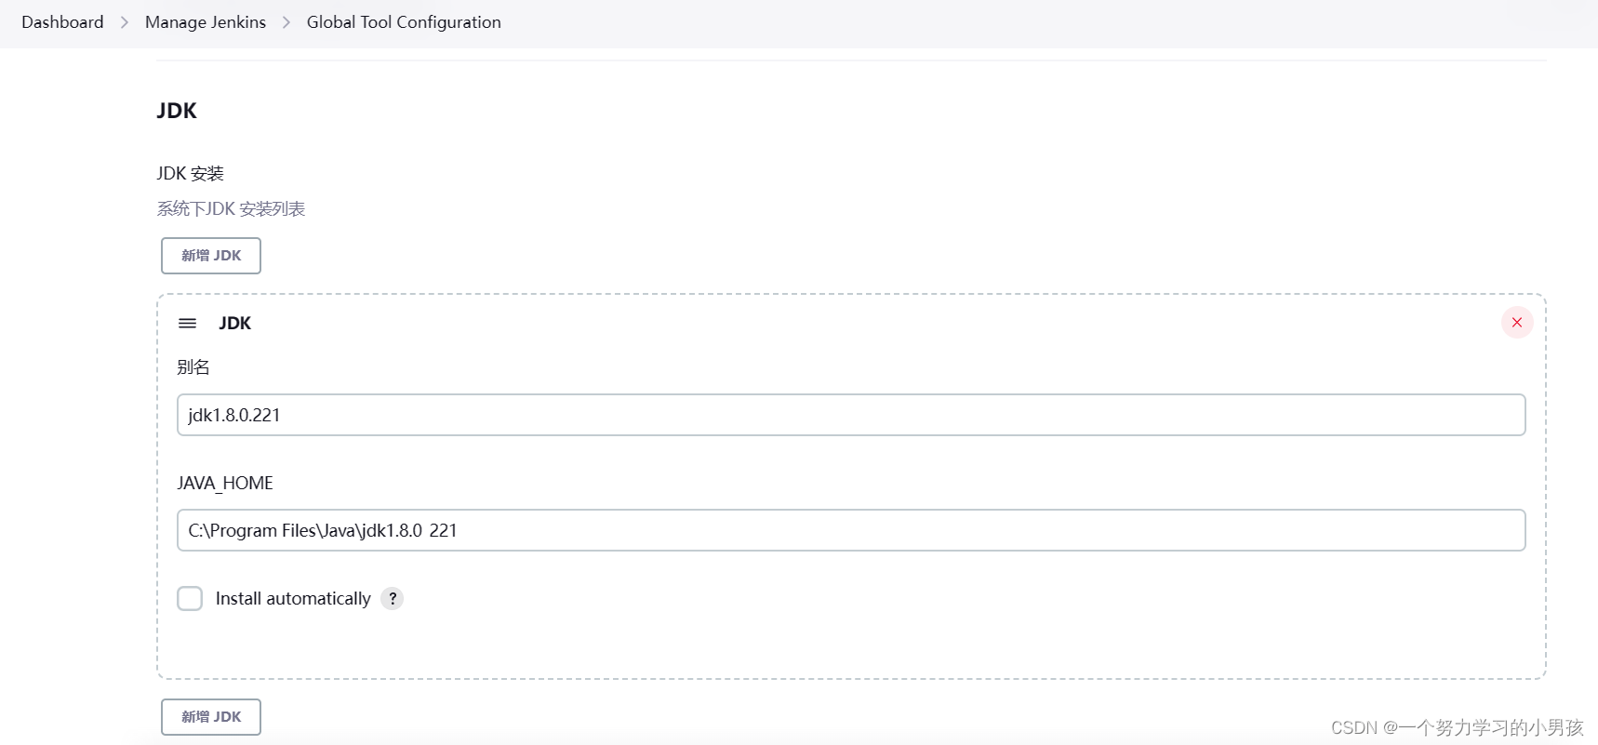Viewport: 1598px width, 745px height.
Task: Select the alias text jdk1.8.0.221
Action: point(233,415)
